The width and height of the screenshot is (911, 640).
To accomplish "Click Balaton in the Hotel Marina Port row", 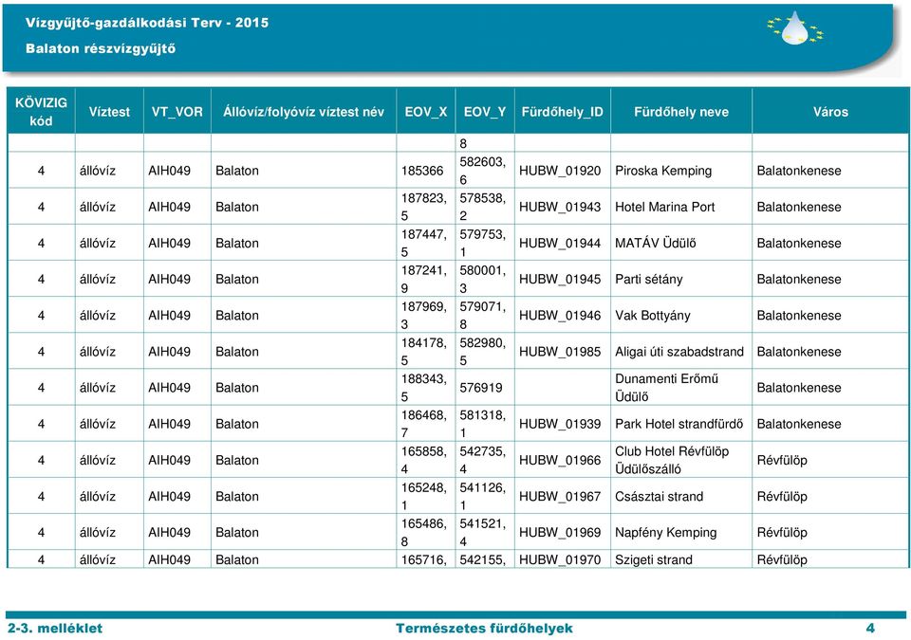I will pyautogui.click(x=237, y=207).
